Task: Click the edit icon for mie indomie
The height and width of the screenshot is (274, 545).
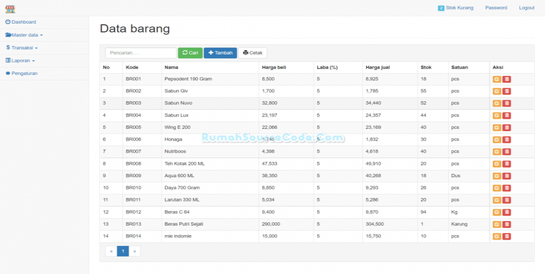Action: (496, 236)
